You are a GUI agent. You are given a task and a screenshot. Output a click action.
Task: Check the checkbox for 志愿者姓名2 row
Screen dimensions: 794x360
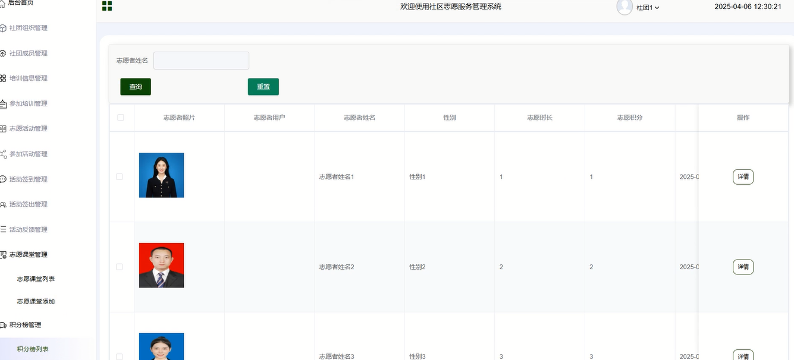click(x=120, y=267)
